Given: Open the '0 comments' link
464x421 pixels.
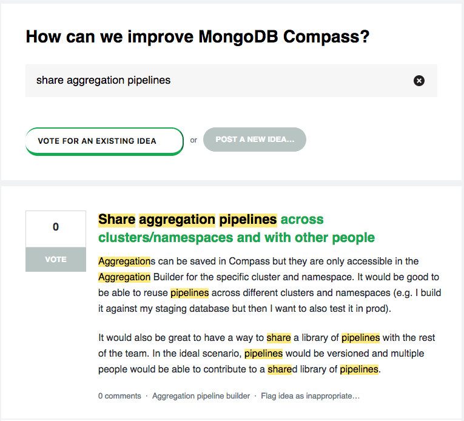Looking at the screenshot, I should [x=119, y=396].
